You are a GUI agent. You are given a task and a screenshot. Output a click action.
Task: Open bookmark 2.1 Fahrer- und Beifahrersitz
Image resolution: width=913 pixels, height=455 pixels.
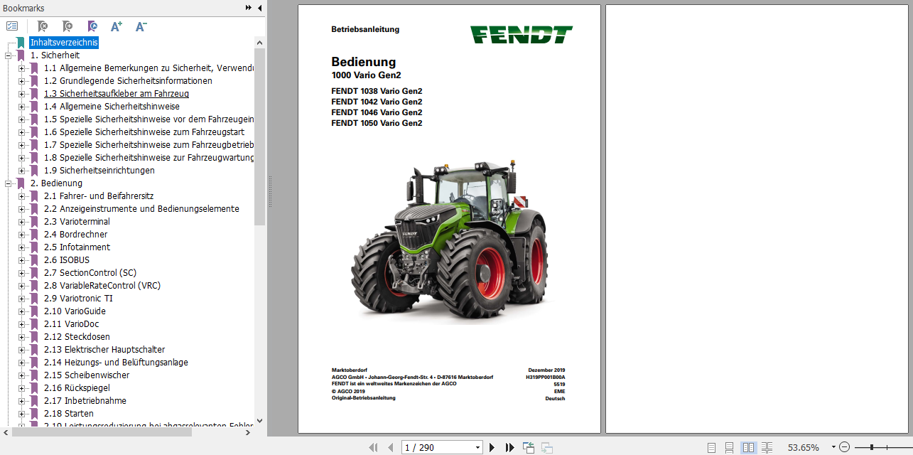(99, 196)
